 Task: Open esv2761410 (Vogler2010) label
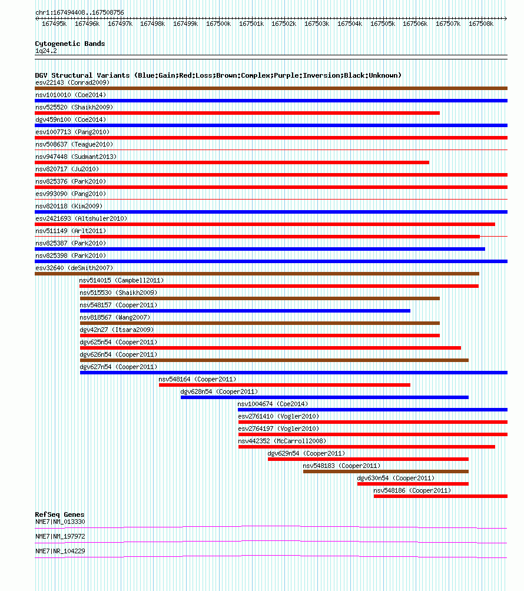[278, 417]
